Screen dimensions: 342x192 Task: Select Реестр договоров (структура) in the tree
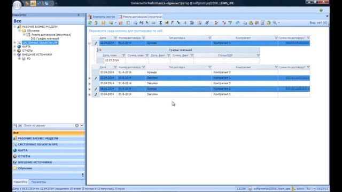tap(51, 35)
